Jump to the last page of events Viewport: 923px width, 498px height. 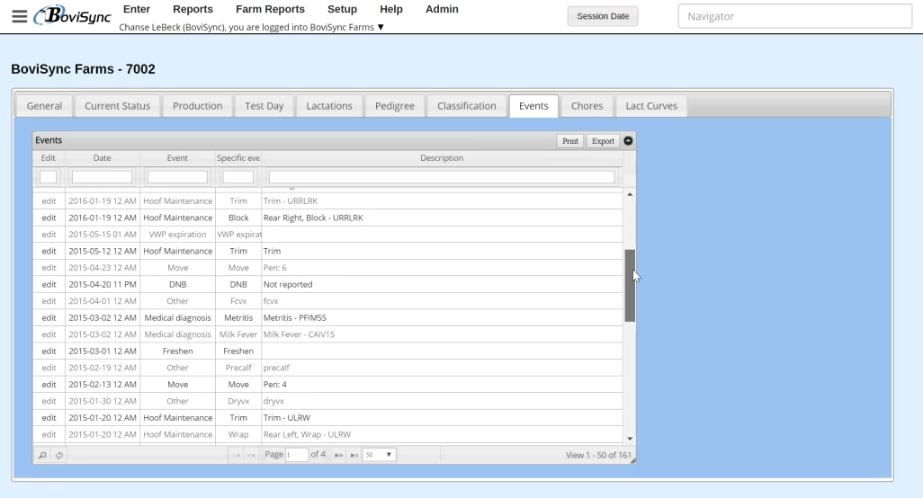[x=354, y=455]
